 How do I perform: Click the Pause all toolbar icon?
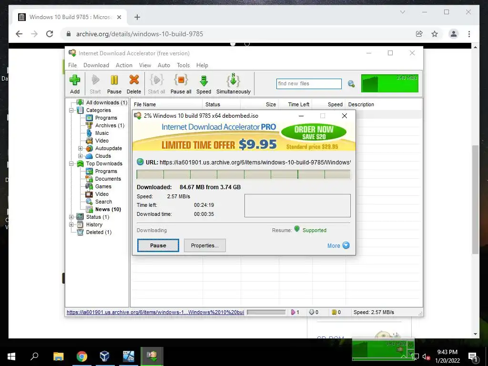tap(181, 84)
